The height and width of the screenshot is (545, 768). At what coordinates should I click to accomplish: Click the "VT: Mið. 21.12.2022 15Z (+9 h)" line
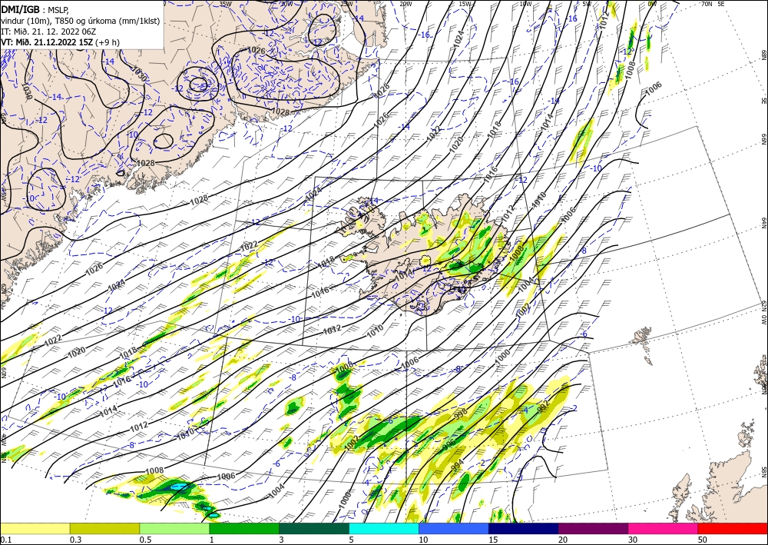pyautogui.click(x=60, y=42)
